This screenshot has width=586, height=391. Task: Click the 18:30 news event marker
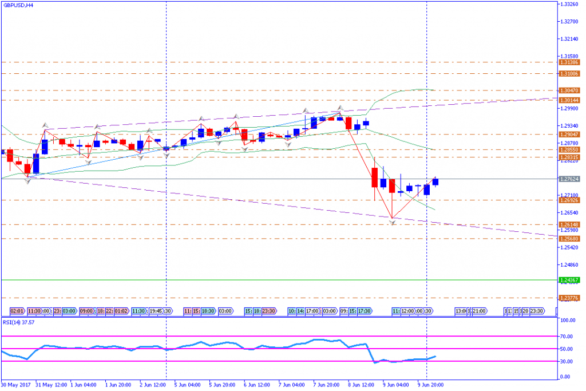[208, 311]
